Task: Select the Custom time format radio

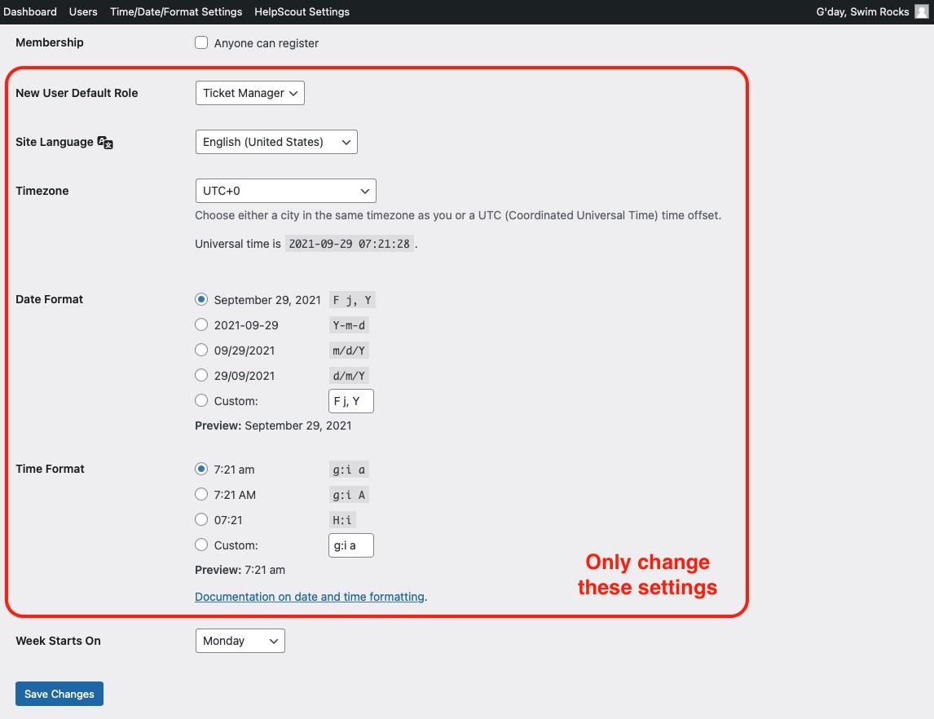Action: coord(201,545)
